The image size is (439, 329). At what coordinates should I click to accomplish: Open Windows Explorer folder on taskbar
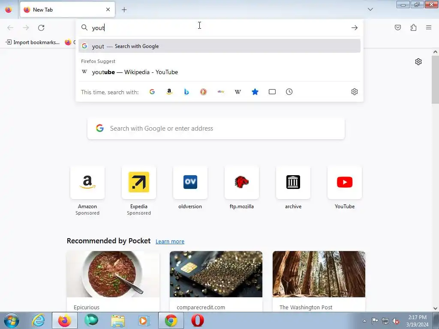pos(118,320)
